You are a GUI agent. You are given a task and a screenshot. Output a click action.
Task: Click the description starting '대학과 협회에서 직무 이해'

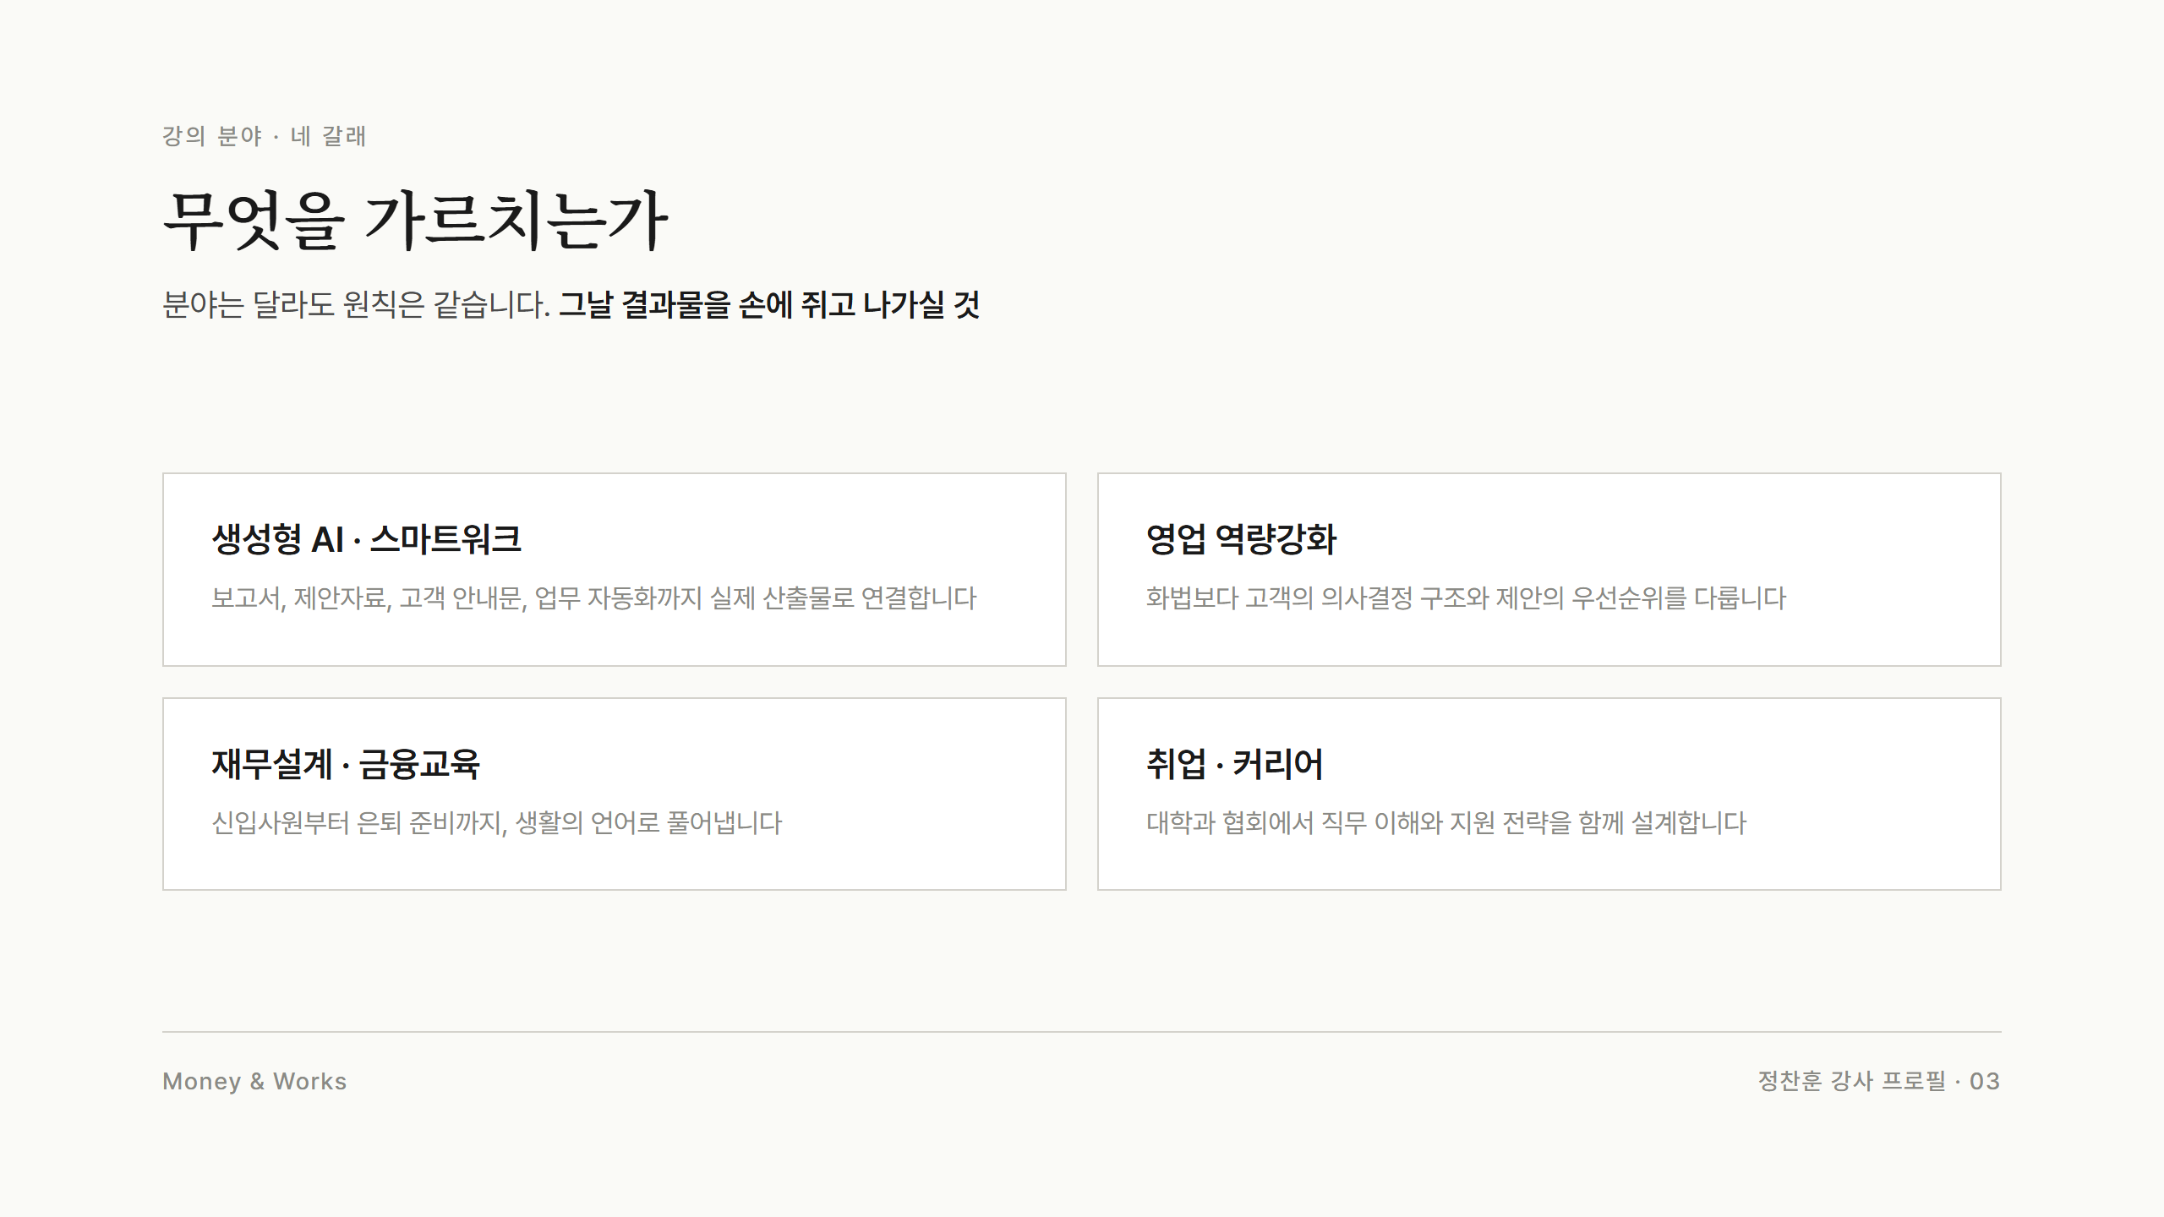click(1445, 823)
